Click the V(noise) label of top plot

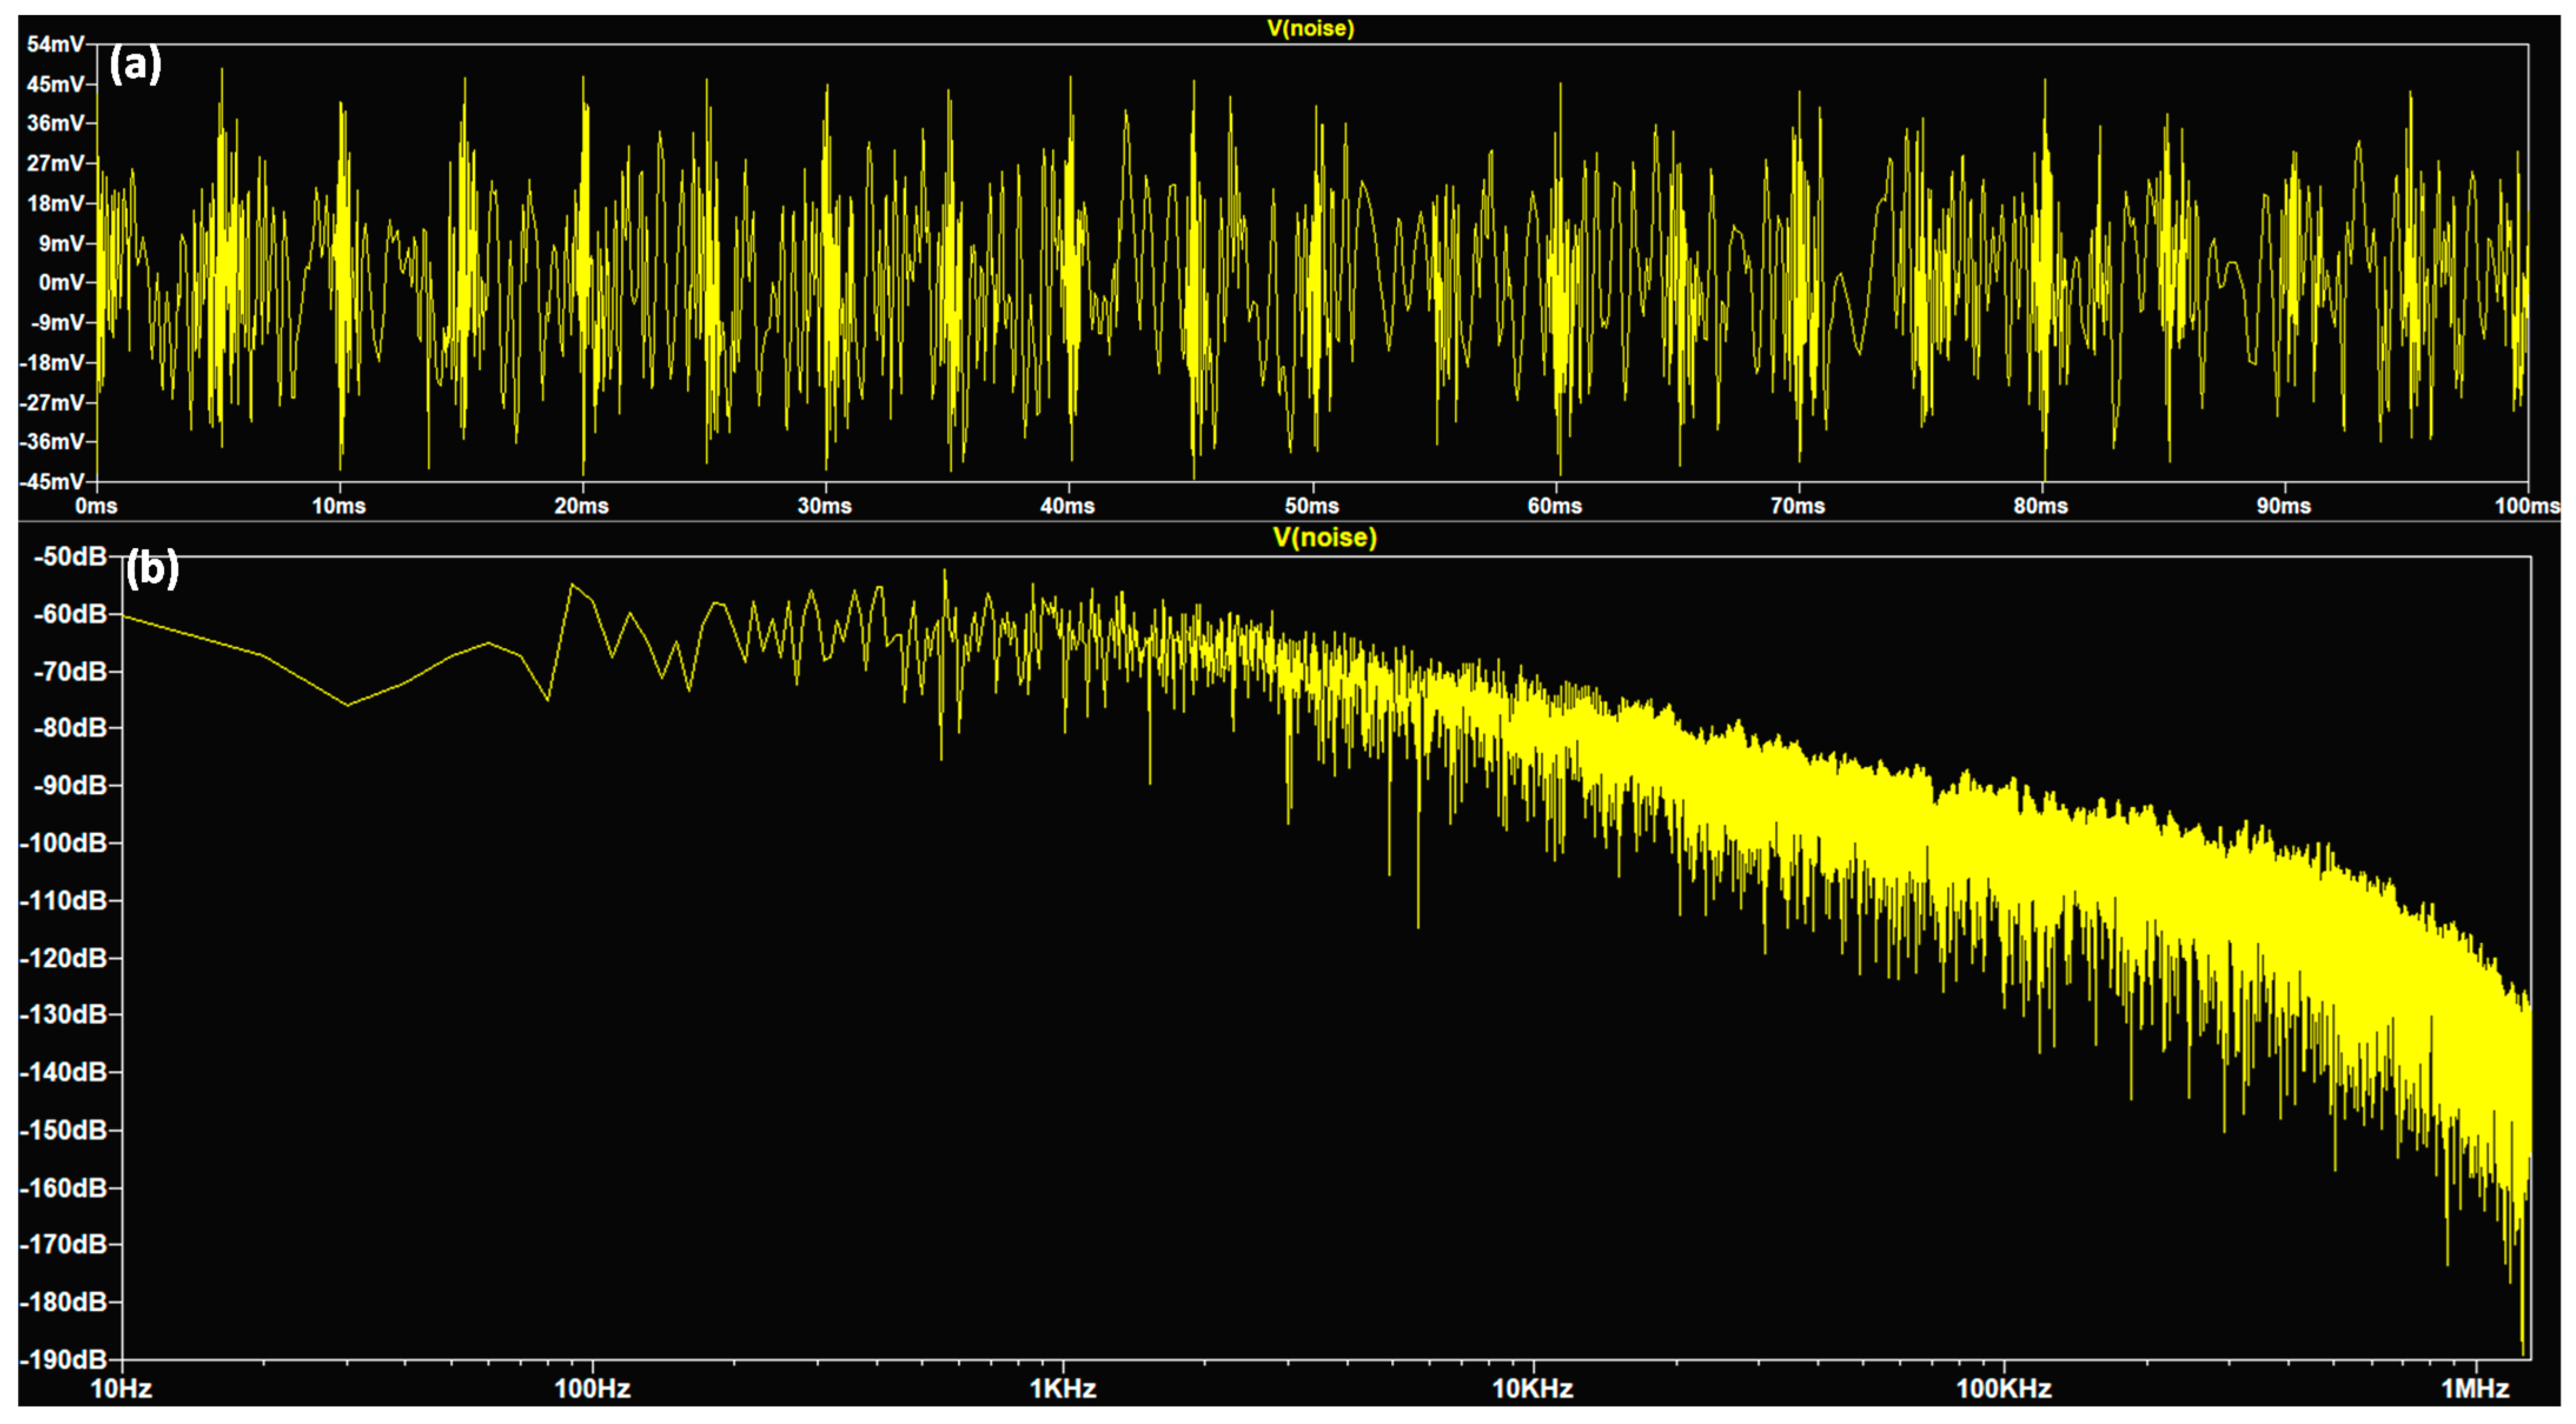click(x=1310, y=28)
